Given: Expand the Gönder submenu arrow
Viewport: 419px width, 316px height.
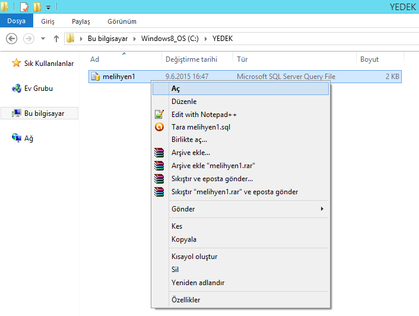Looking at the screenshot, I should (322, 209).
